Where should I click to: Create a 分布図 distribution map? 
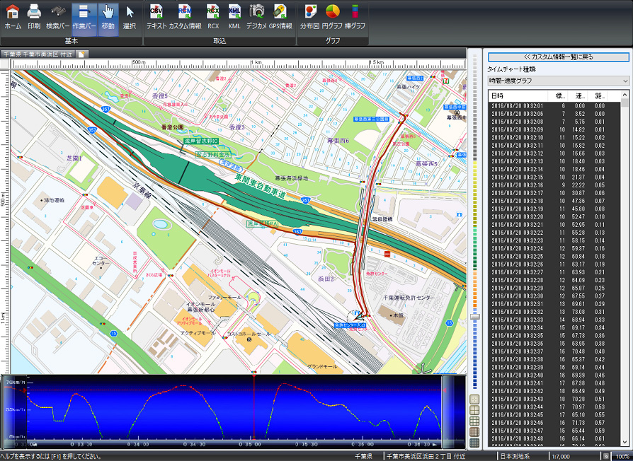pos(309,18)
